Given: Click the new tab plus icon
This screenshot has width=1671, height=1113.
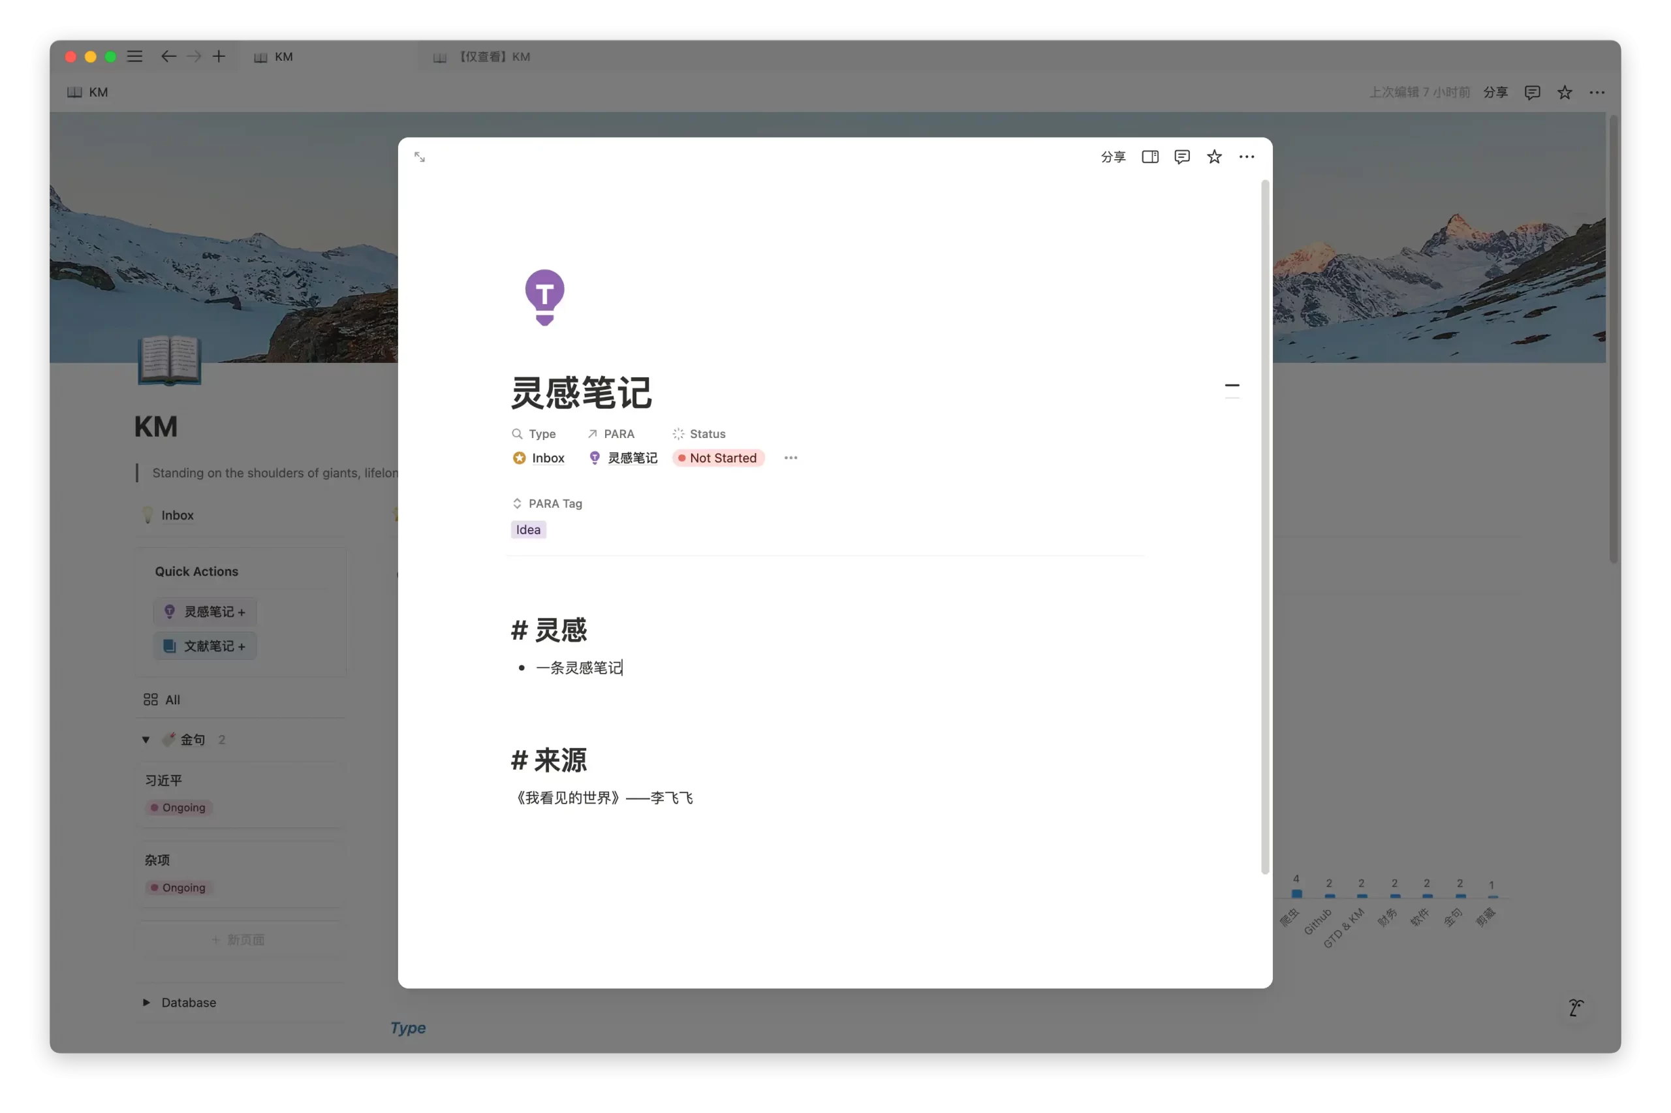Looking at the screenshot, I should click(x=219, y=56).
